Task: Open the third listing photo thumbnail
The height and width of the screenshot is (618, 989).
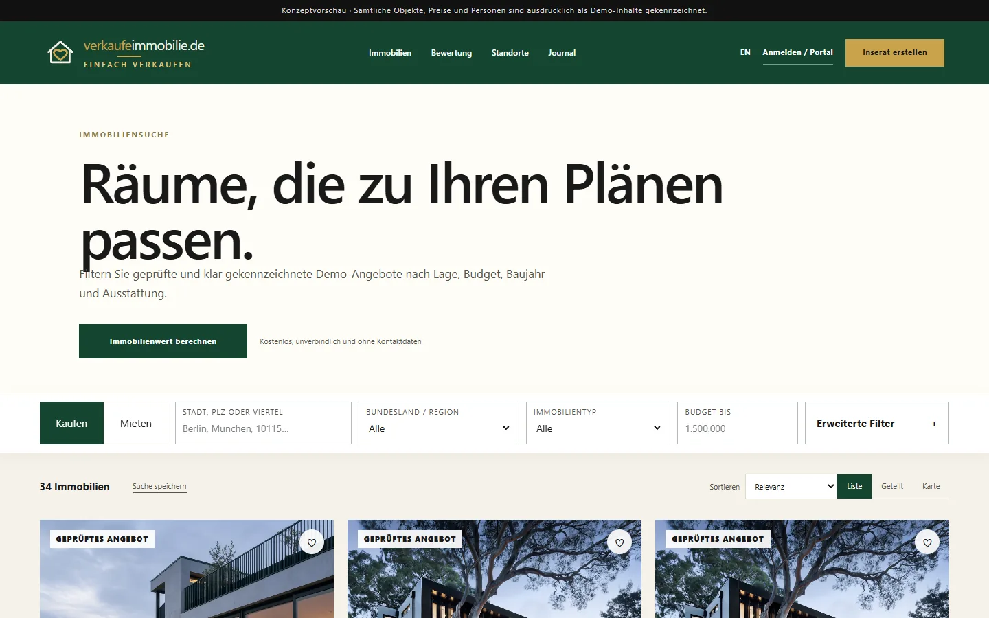Action: point(802,569)
